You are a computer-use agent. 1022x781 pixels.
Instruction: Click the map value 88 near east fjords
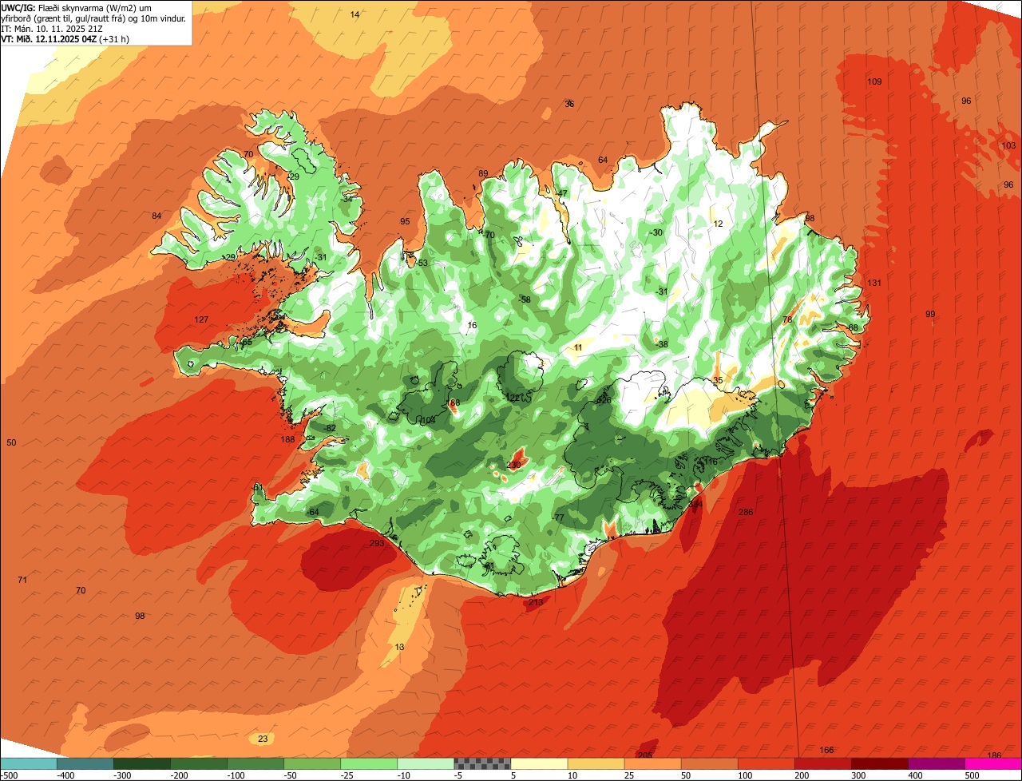(854, 327)
